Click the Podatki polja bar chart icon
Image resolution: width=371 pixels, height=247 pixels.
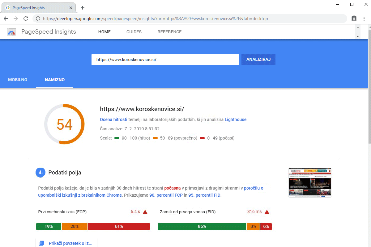coord(41,173)
